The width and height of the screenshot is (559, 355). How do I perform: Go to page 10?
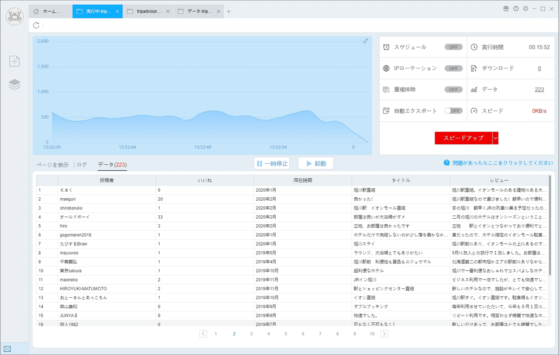click(372, 334)
